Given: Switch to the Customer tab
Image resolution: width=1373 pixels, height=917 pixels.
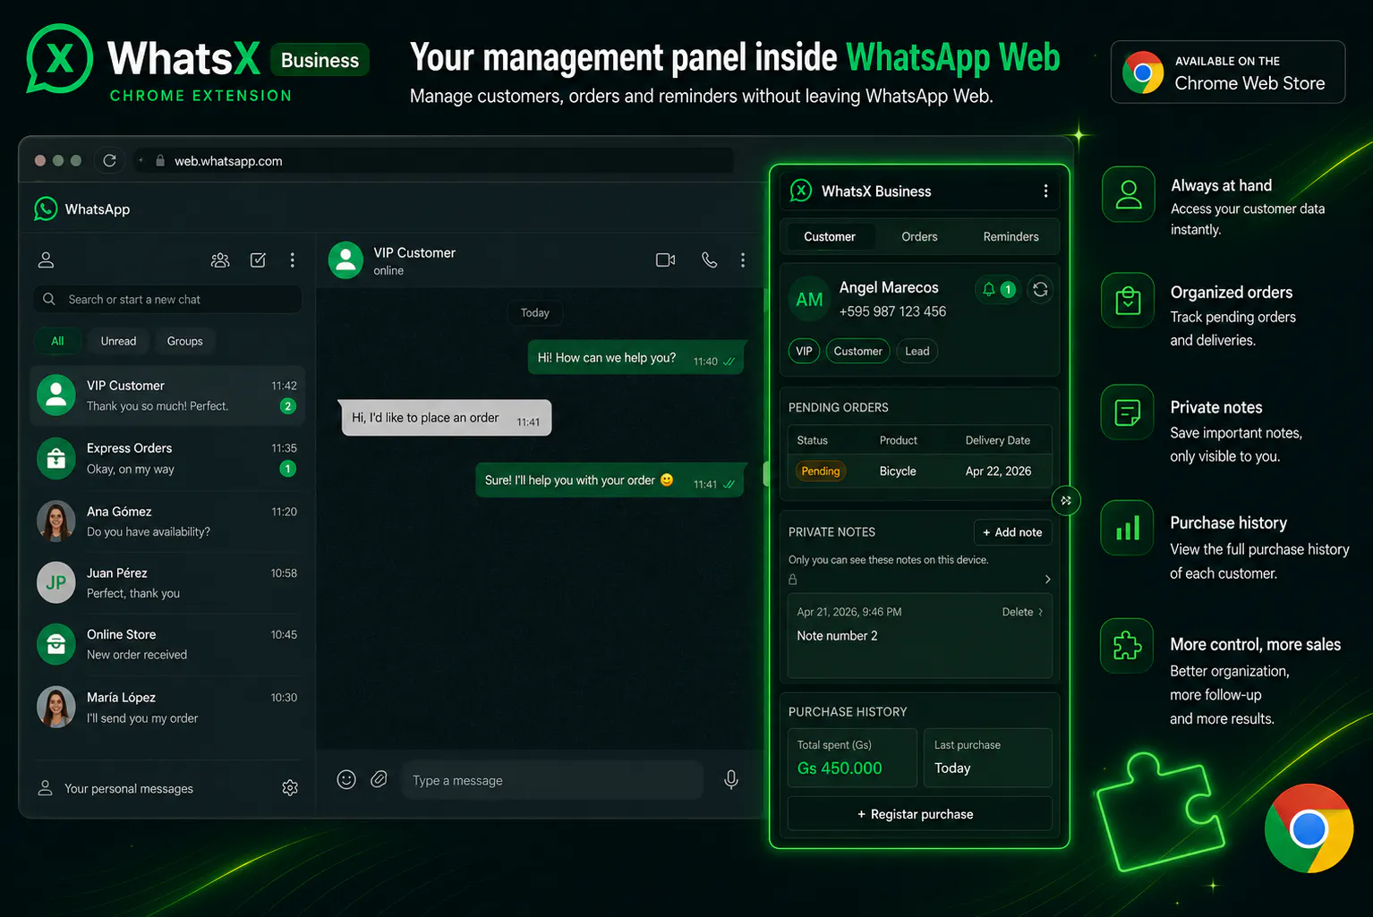Looking at the screenshot, I should [830, 237].
